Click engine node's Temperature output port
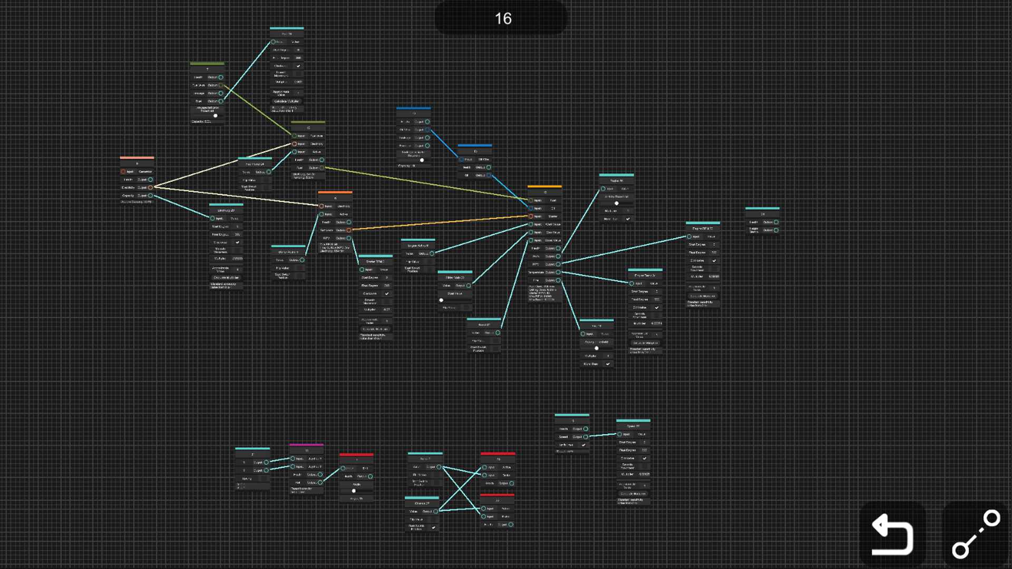This screenshot has width=1012, height=569. click(558, 272)
